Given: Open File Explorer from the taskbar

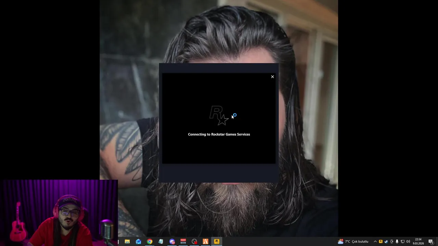Looking at the screenshot, I should [x=127, y=242].
